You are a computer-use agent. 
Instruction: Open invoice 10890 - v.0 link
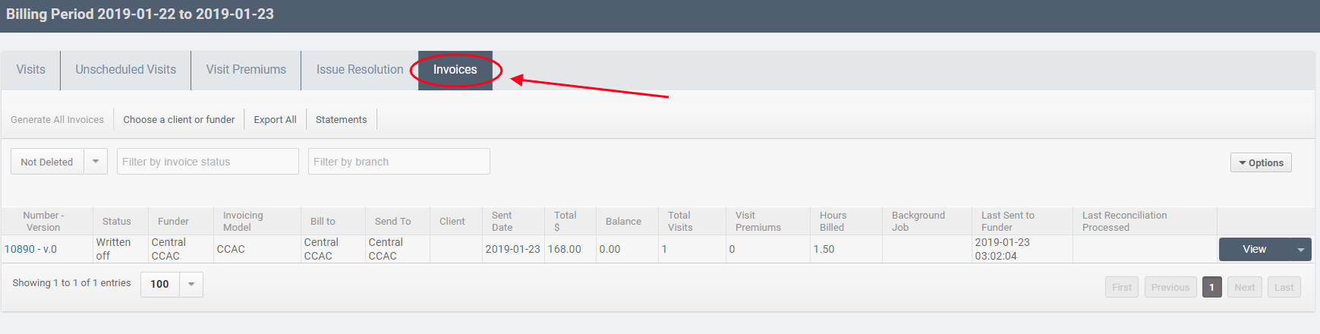pos(30,249)
